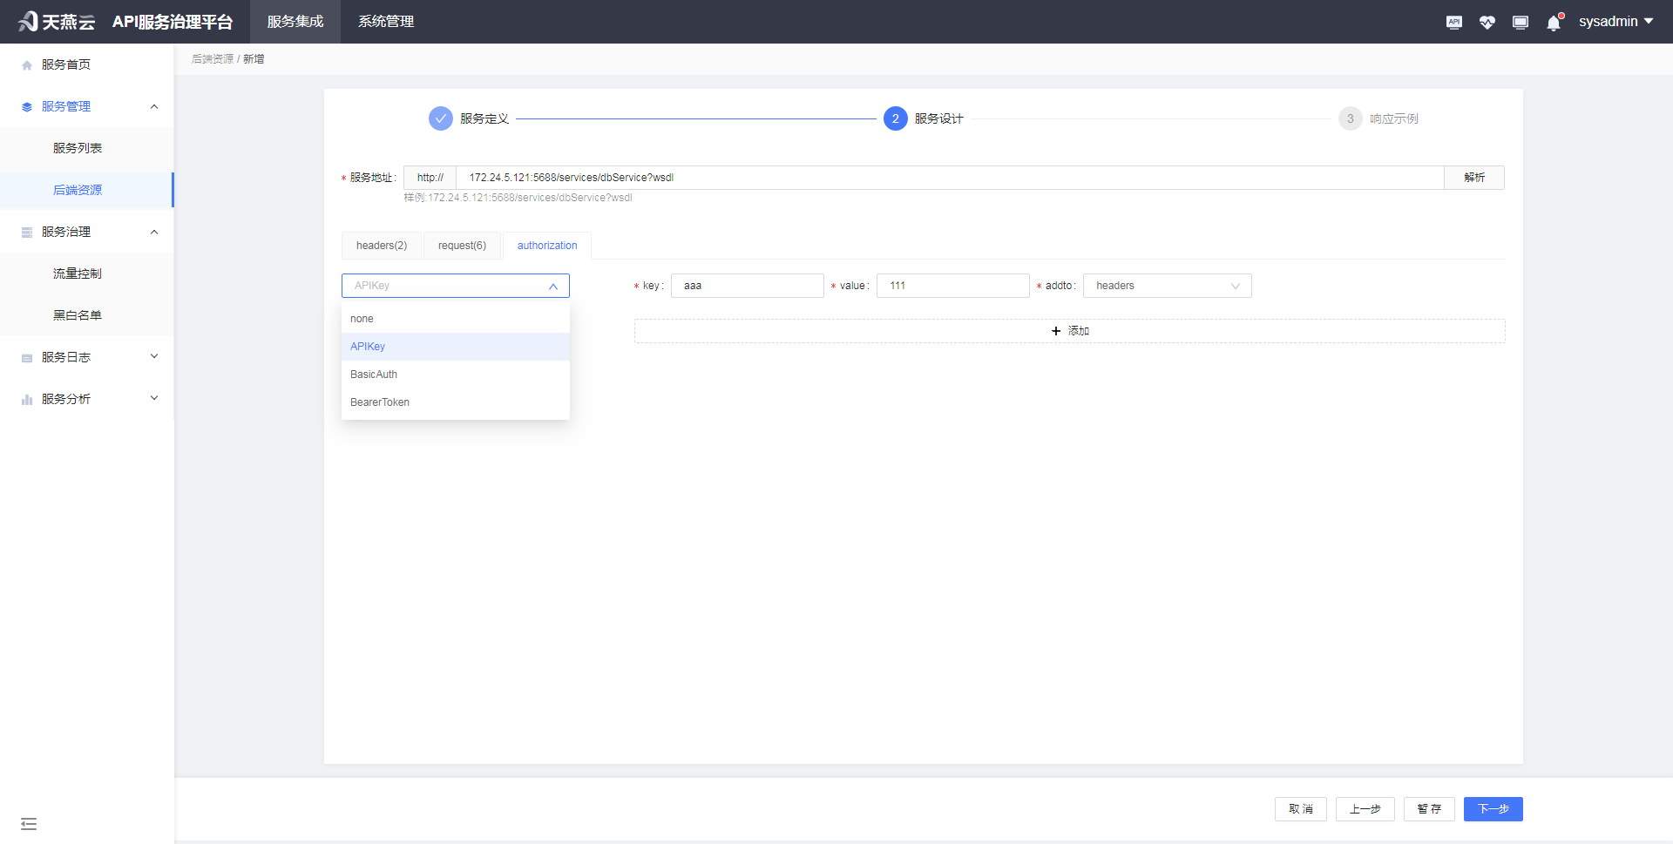Click the sidebar collapse icon at bottom left
Viewport: 1673px width, 844px height.
(x=29, y=823)
